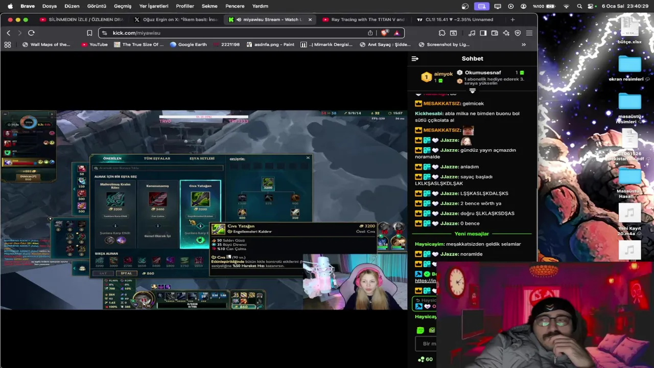Switch to the Oğuz Ergin on X tab

176,19
